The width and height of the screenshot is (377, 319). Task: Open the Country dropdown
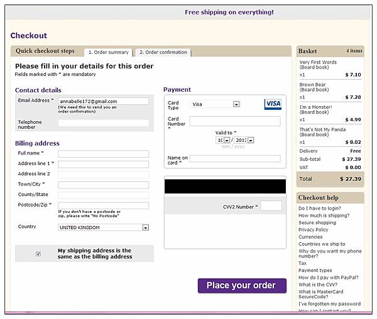coord(104,227)
